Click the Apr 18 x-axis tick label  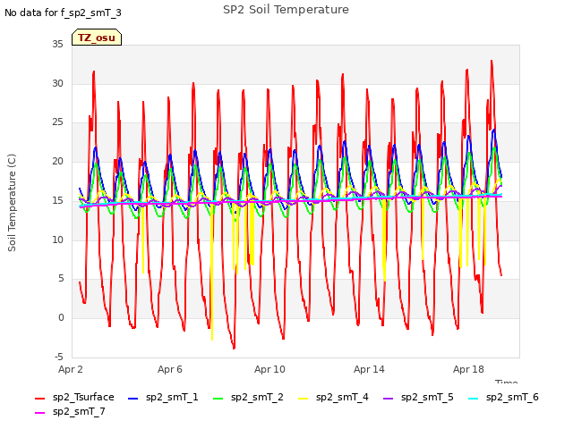click(468, 369)
